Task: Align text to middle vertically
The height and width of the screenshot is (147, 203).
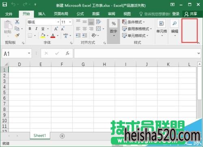Action: (85, 22)
